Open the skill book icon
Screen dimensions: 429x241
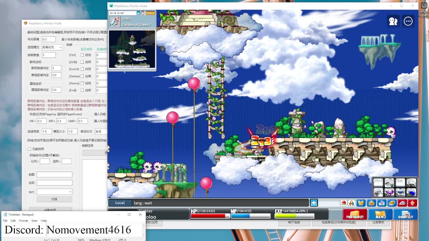pos(392,203)
